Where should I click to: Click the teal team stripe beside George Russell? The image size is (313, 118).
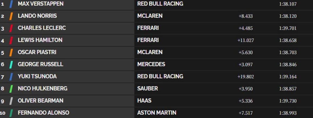(11, 64)
